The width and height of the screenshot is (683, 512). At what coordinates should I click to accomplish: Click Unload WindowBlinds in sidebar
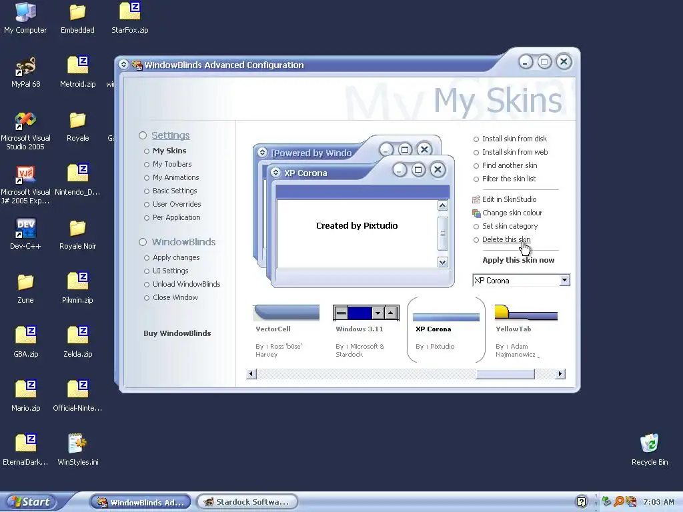click(187, 284)
